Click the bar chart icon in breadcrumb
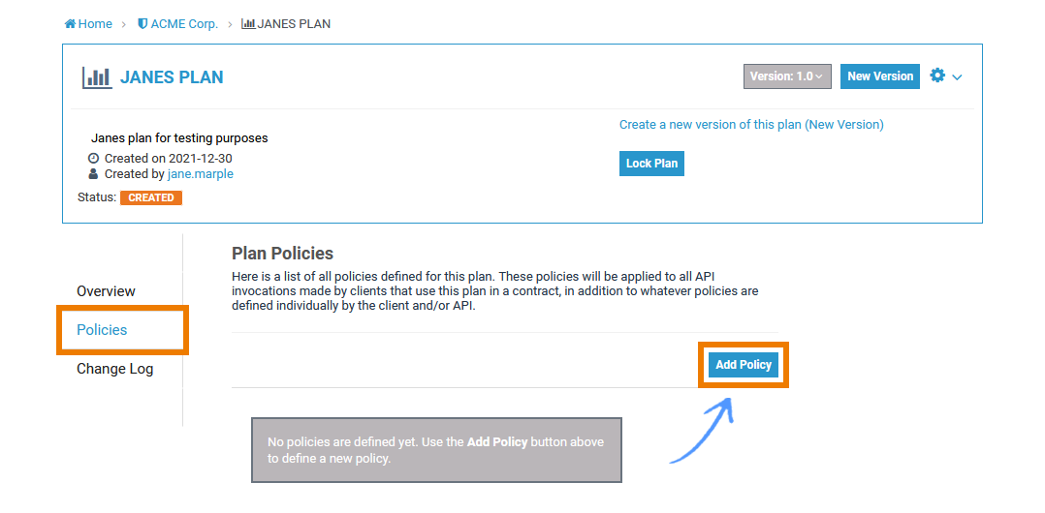Image resolution: width=1045 pixels, height=513 pixels. click(x=248, y=24)
